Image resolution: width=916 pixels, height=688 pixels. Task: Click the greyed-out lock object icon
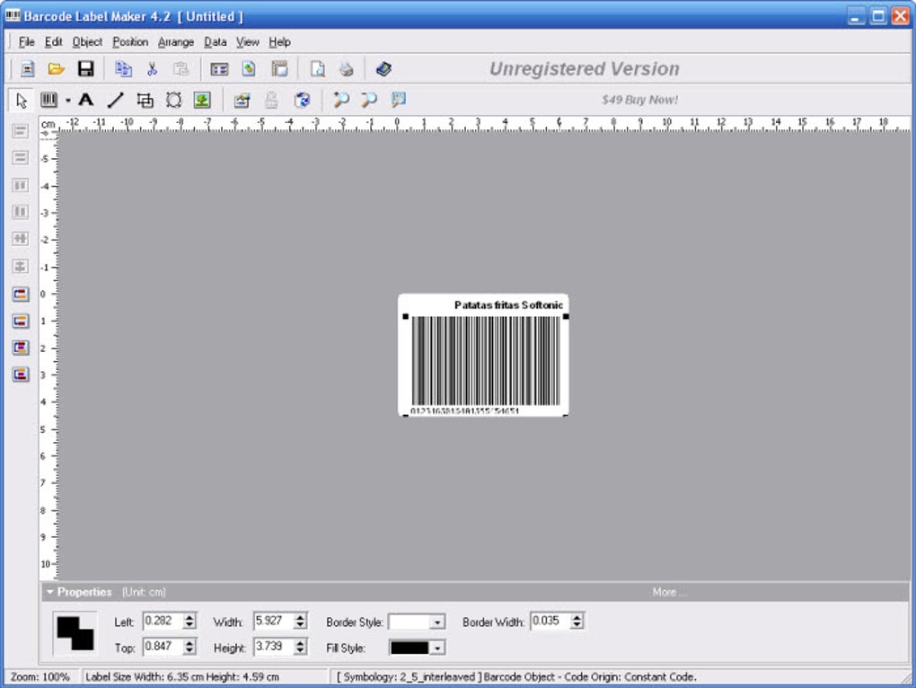[x=271, y=101]
